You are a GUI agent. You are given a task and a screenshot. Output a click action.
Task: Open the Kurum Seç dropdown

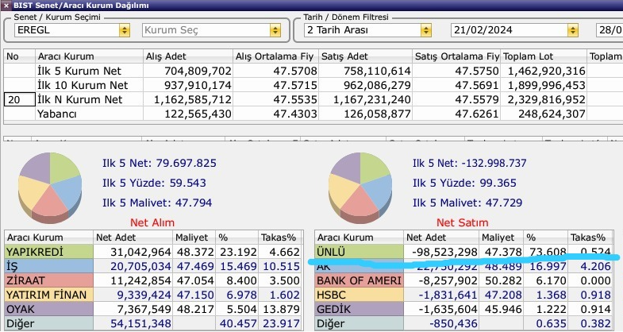coord(275,30)
